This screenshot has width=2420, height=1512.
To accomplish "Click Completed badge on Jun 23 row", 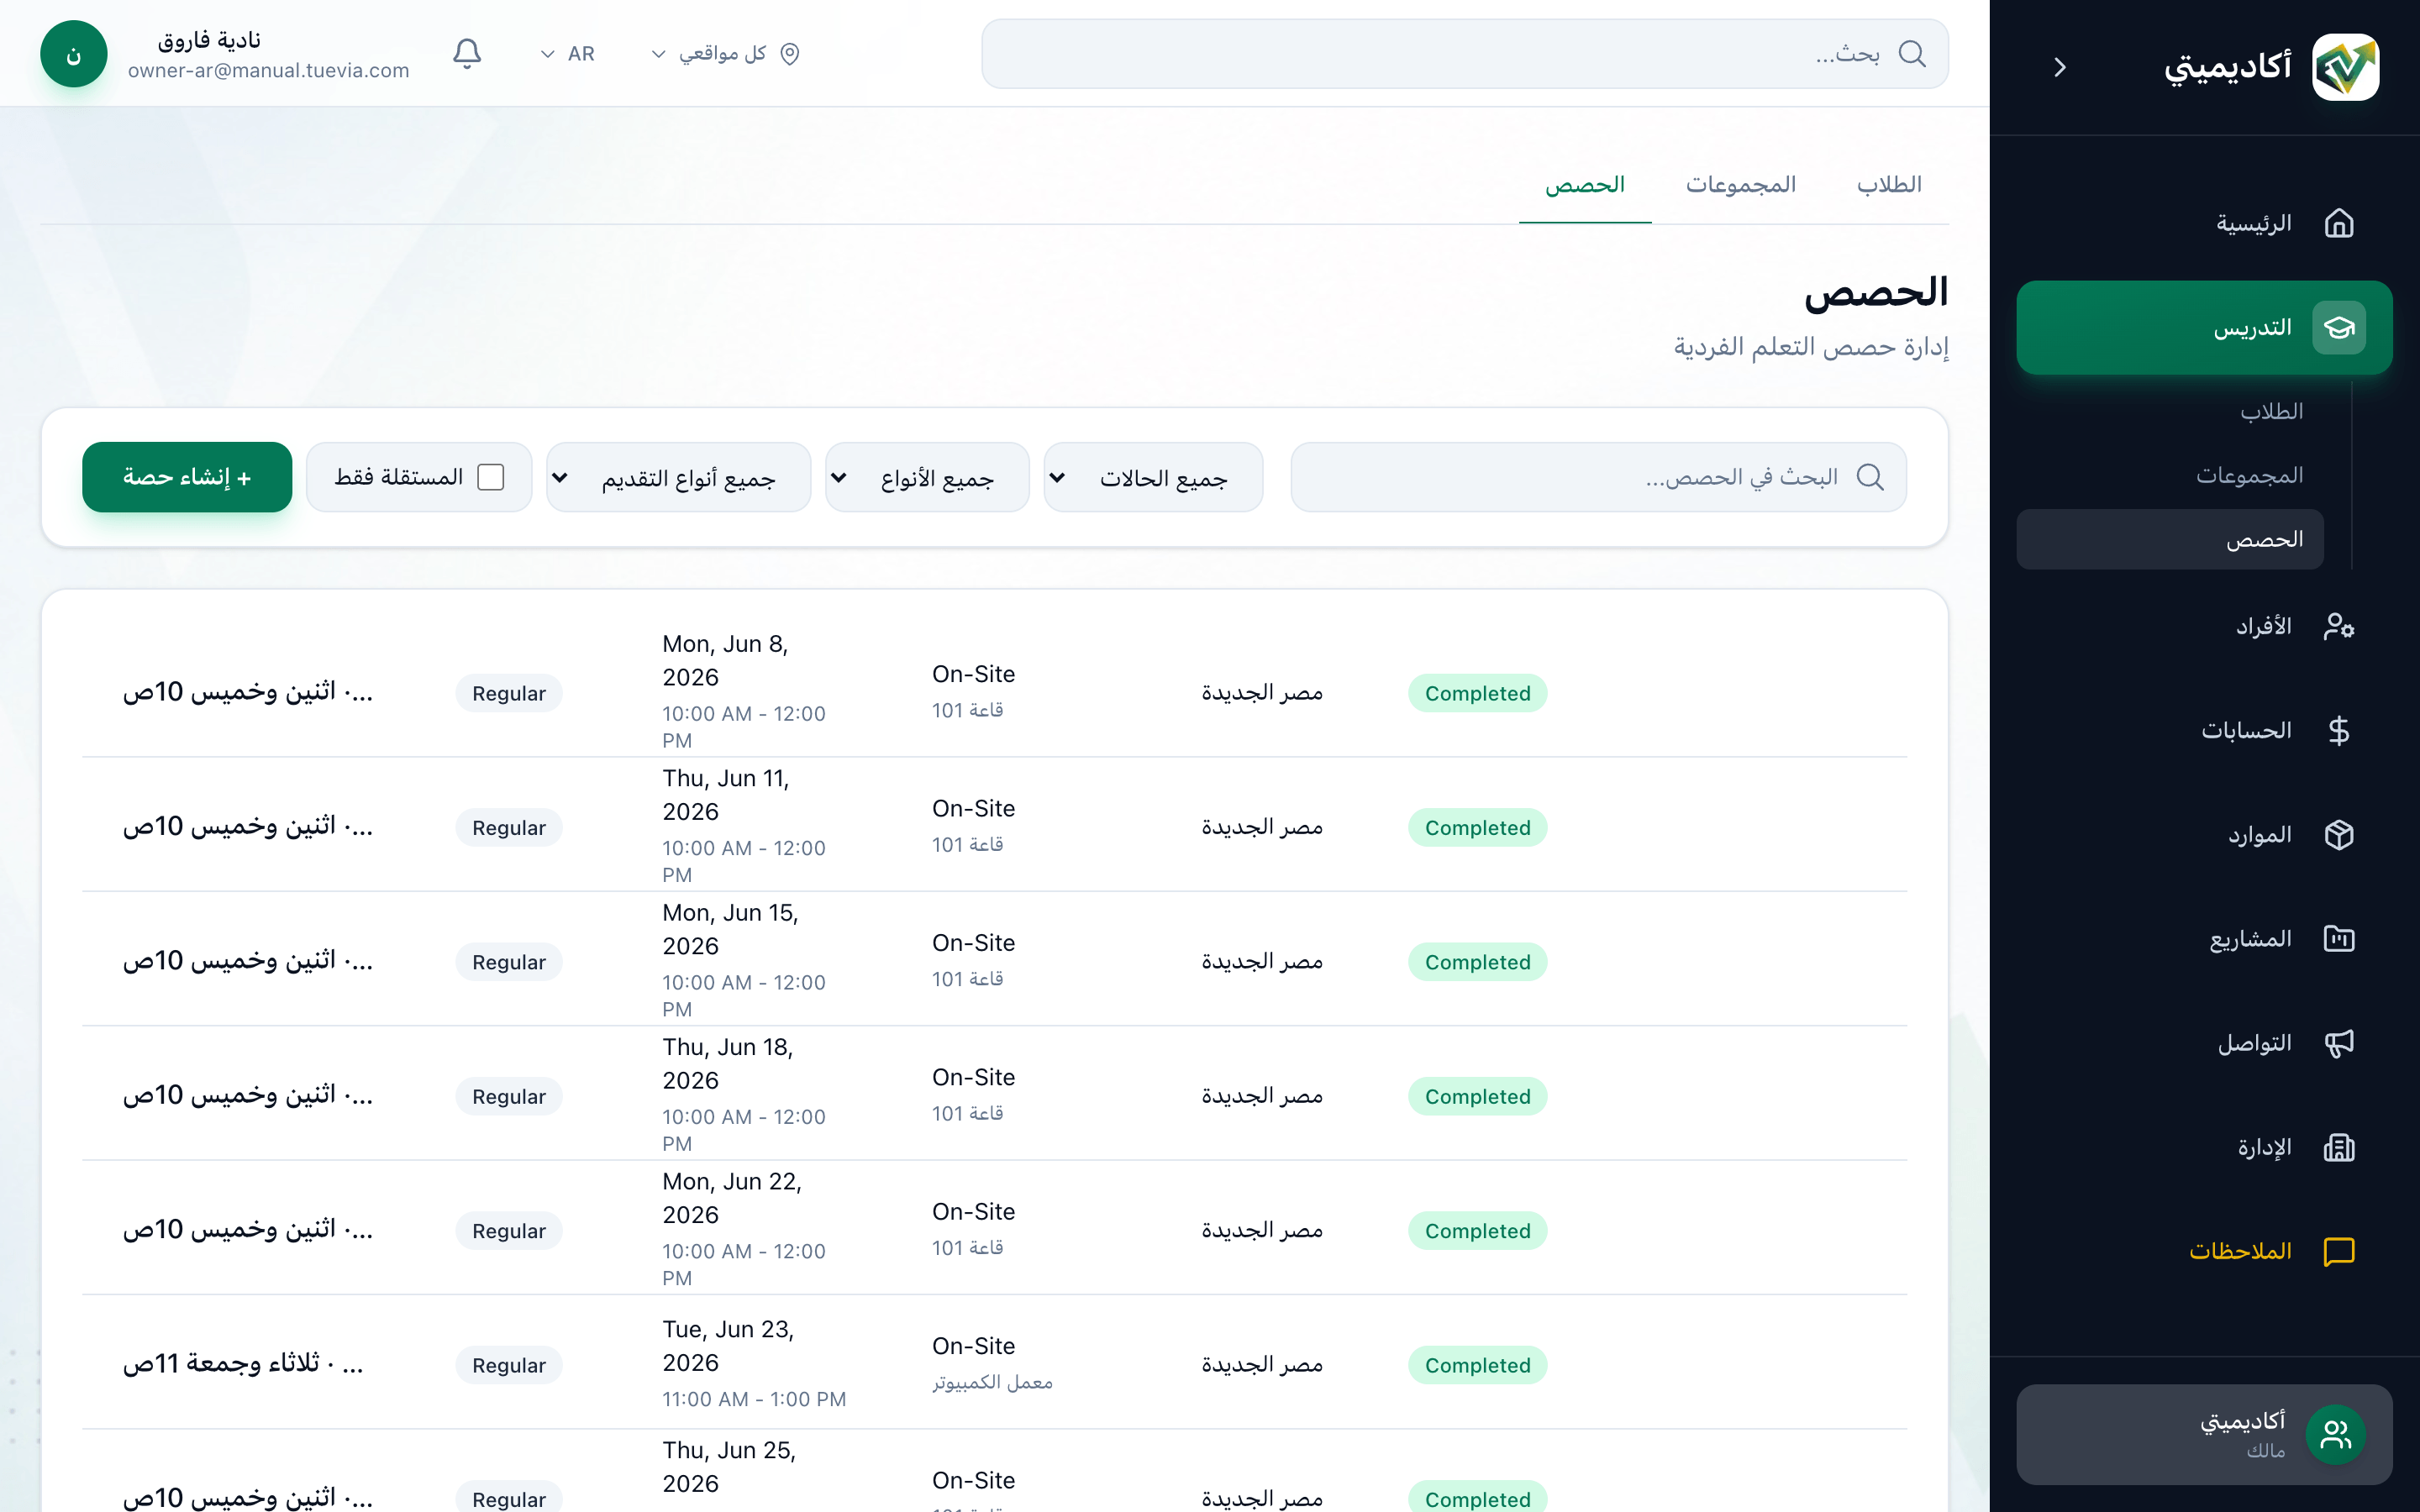I will point(1477,1365).
